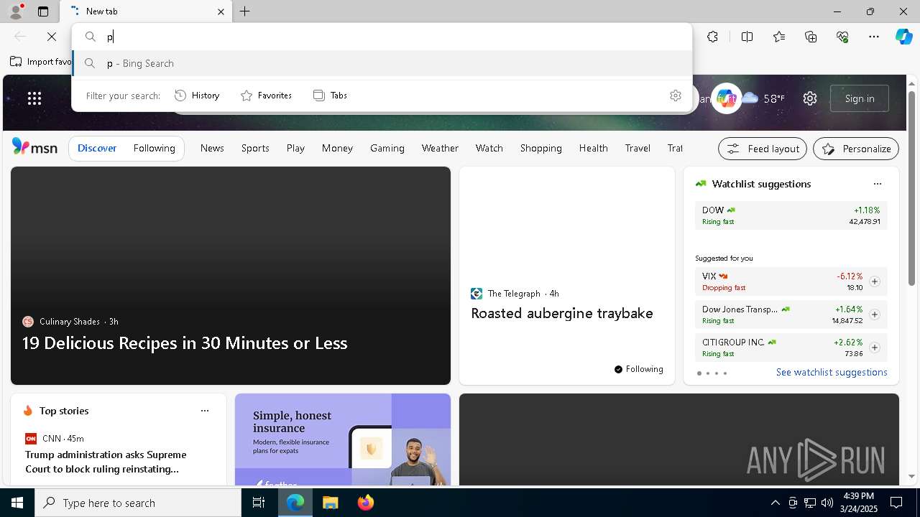Image resolution: width=920 pixels, height=517 pixels.
Task: Open the Extensions puzzle icon
Action: click(x=712, y=37)
